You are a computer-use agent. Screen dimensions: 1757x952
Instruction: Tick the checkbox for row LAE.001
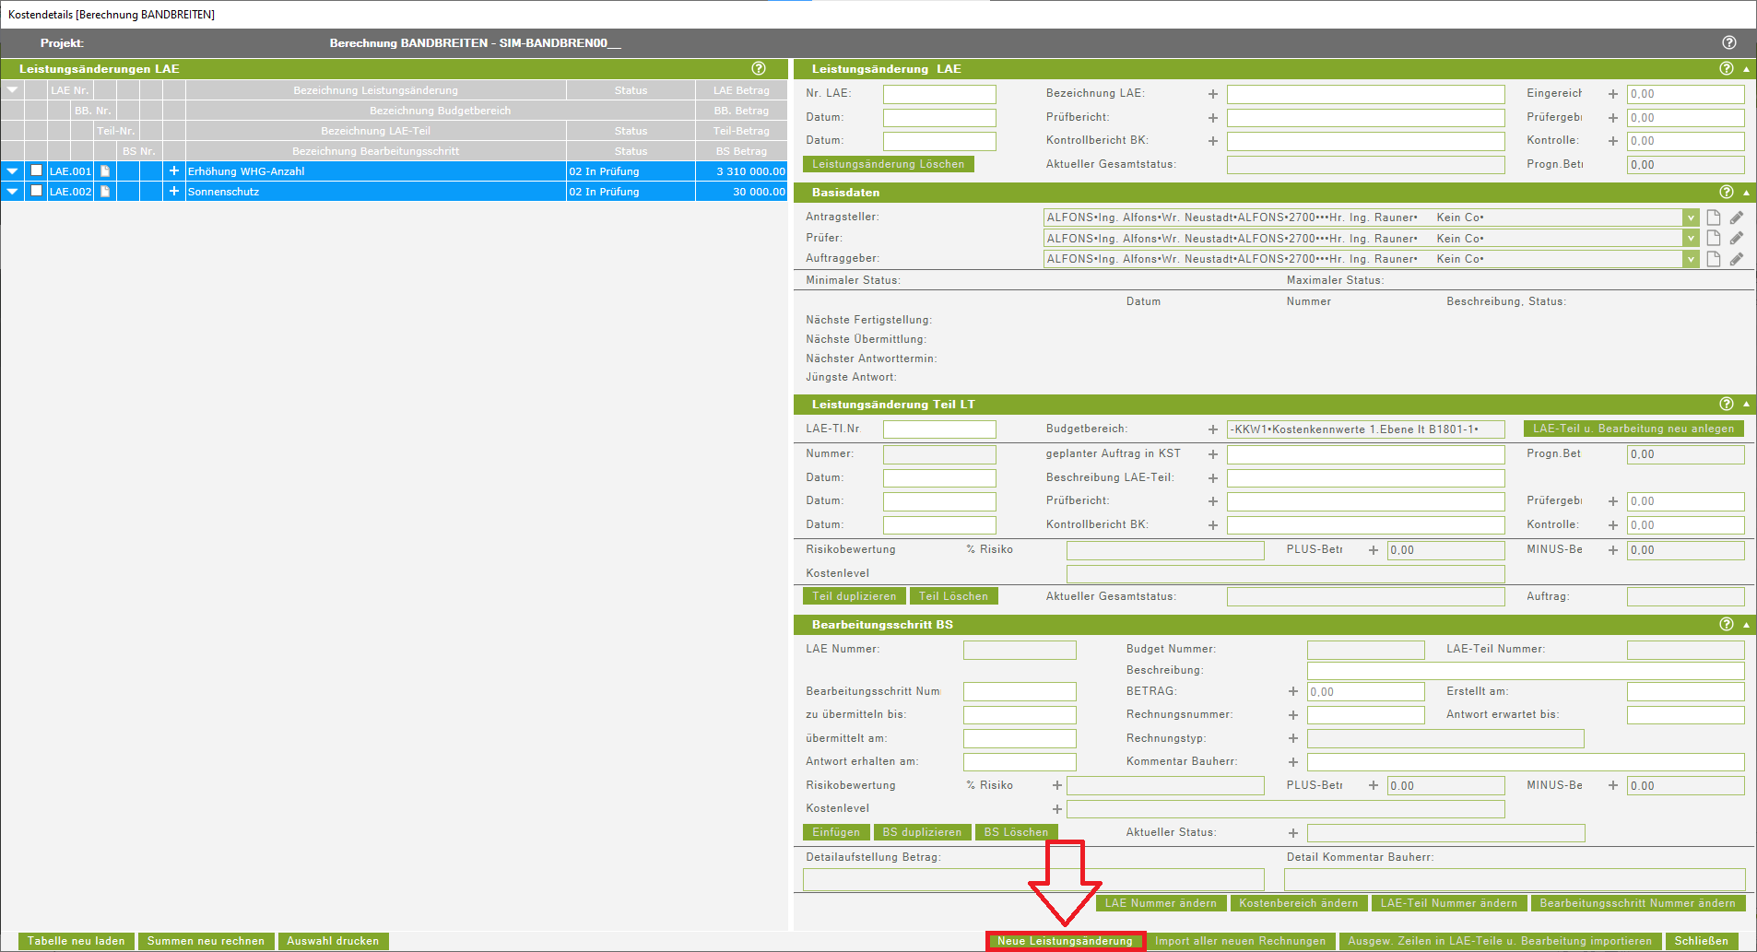click(x=36, y=170)
